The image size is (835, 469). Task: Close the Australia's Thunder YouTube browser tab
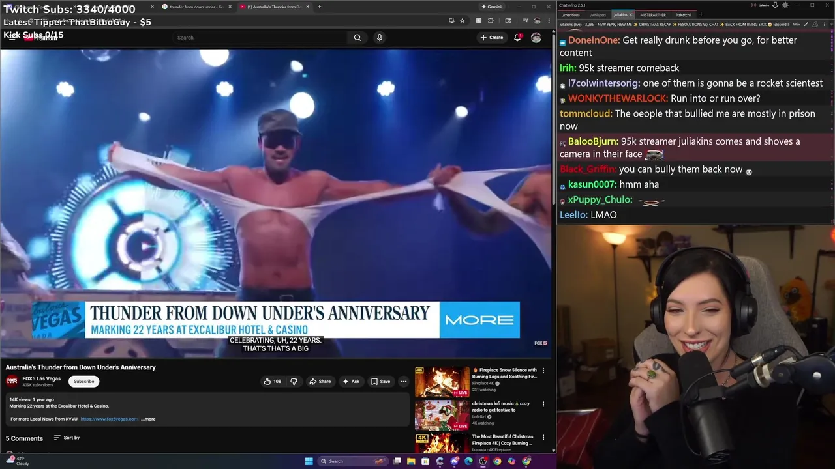click(307, 7)
